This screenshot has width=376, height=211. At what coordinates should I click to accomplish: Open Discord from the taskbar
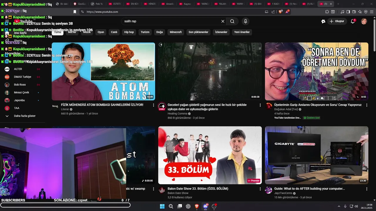pos(205,206)
